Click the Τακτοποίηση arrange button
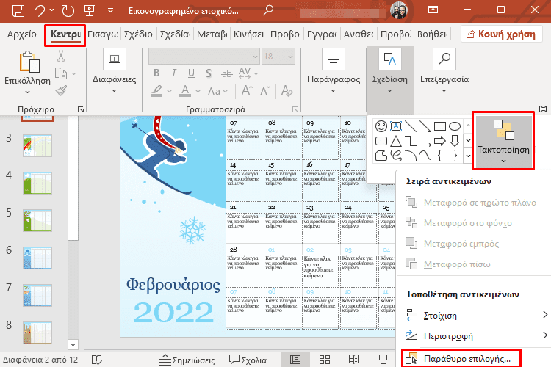 pos(503,141)
